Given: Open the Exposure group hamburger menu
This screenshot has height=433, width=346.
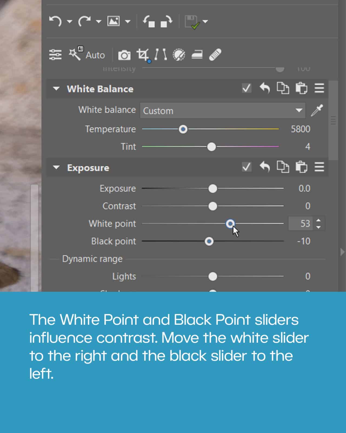Looking at the screenshot, I should 319,167.
